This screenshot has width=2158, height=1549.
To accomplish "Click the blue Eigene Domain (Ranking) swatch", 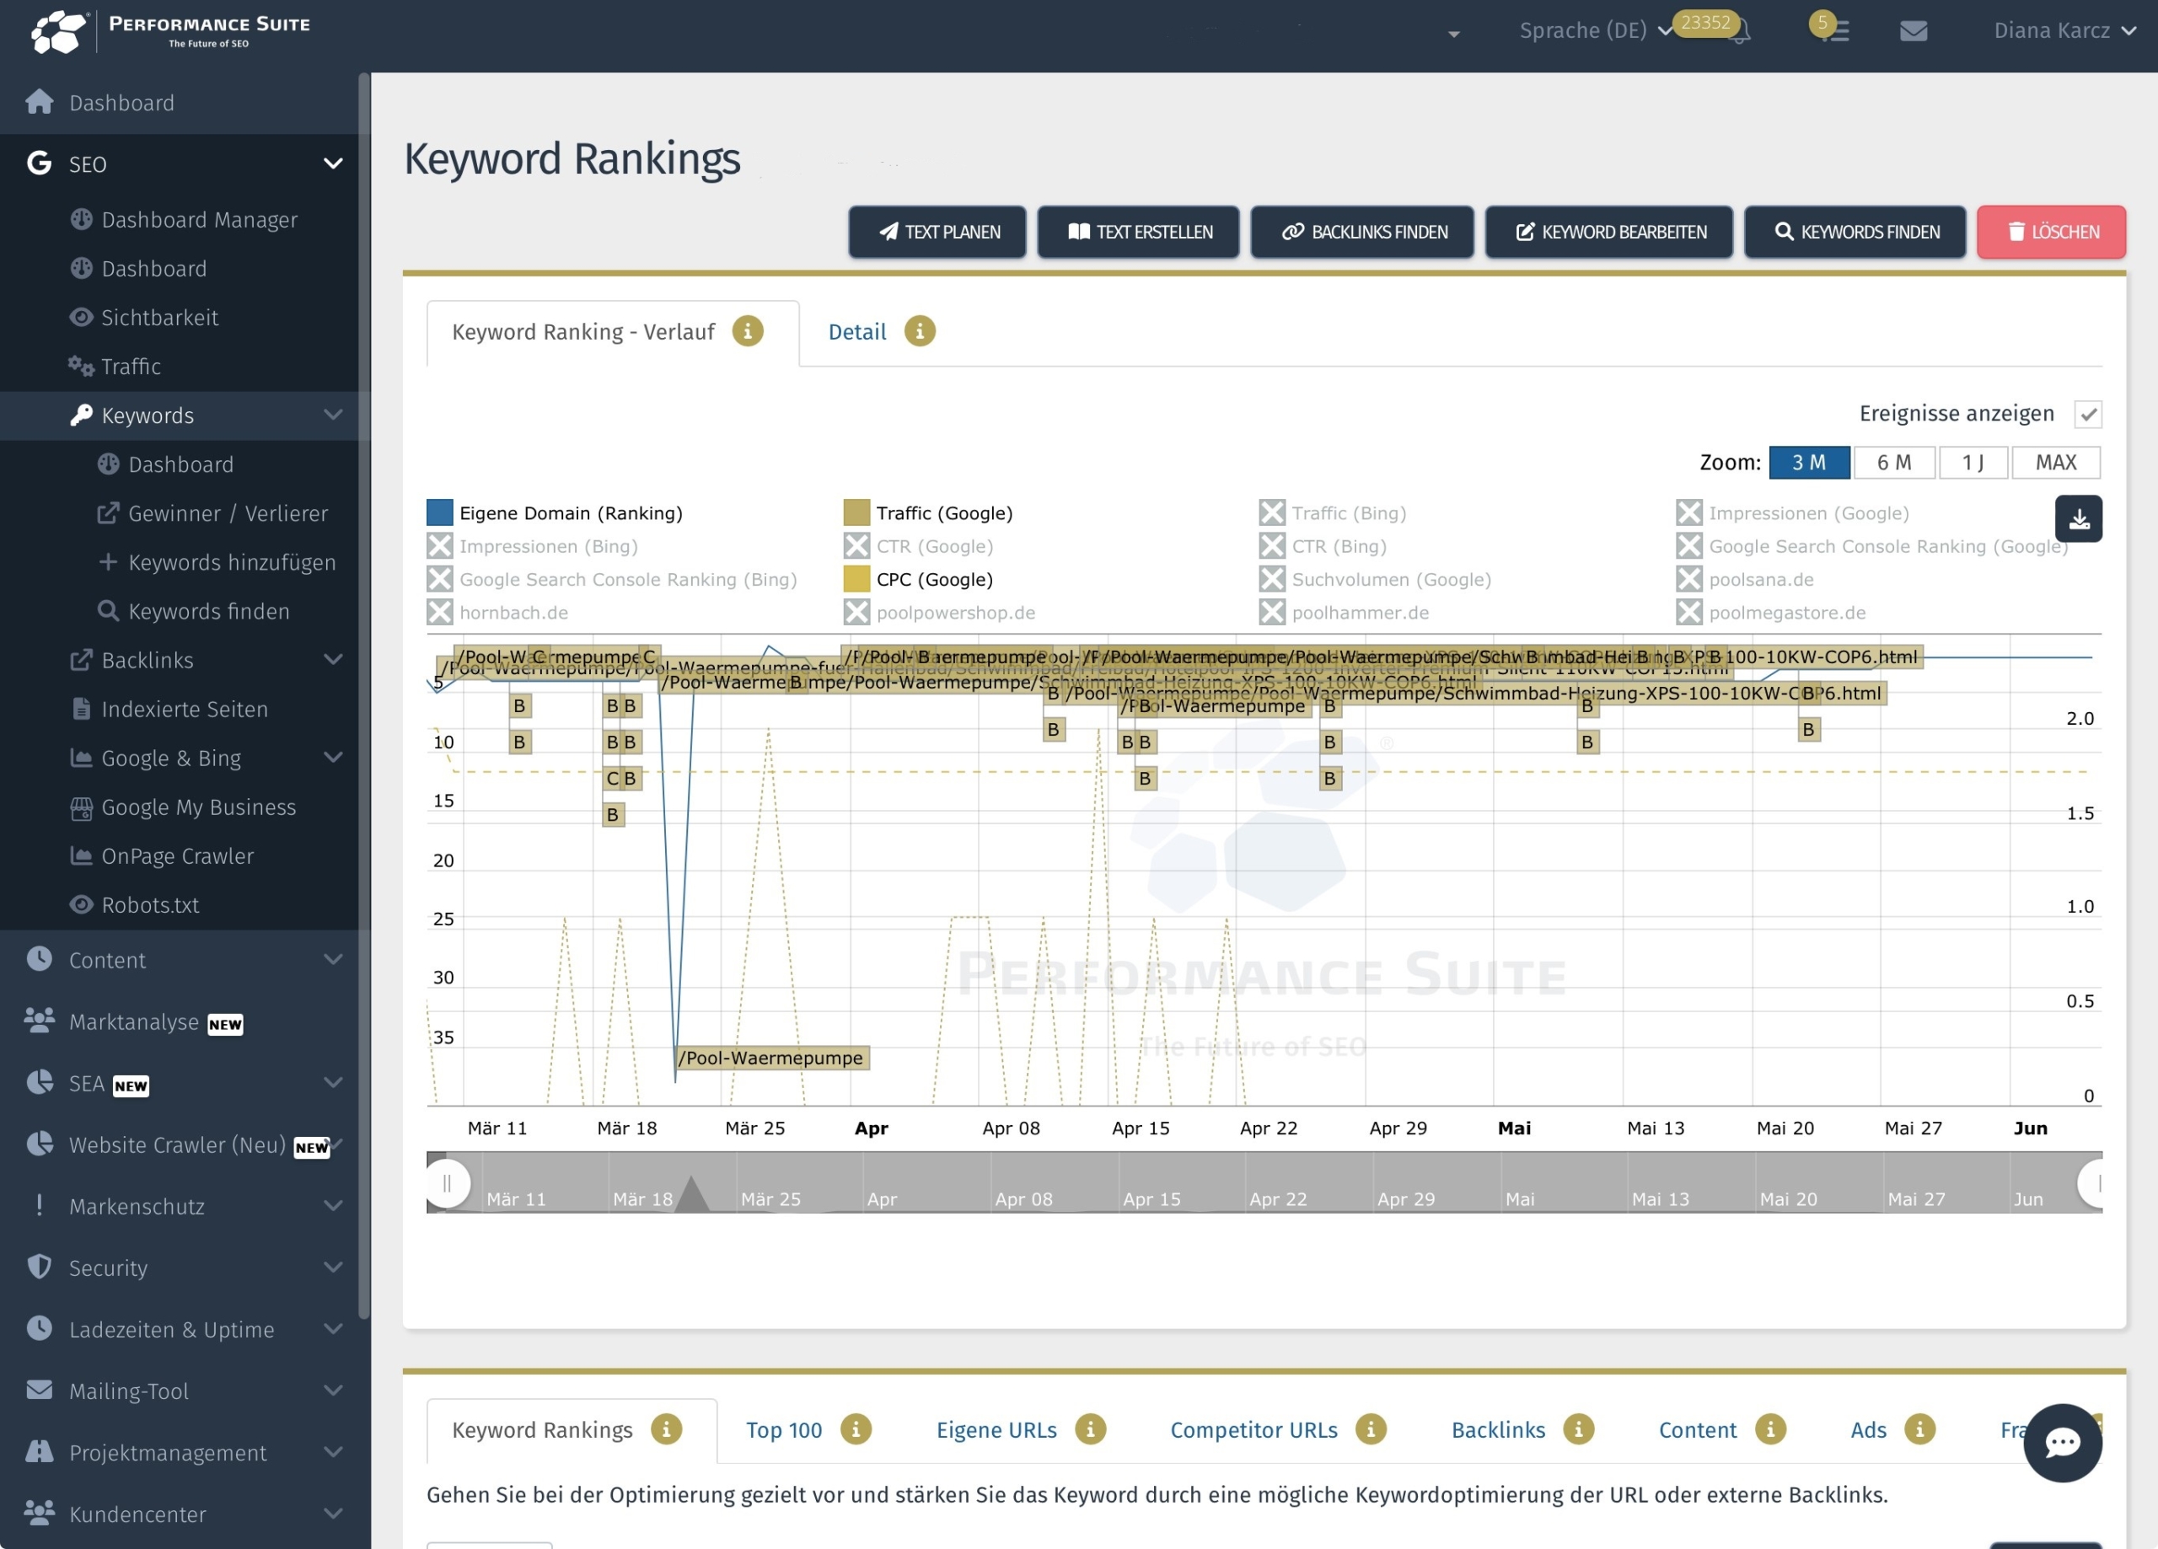I will tap(439, 513).
